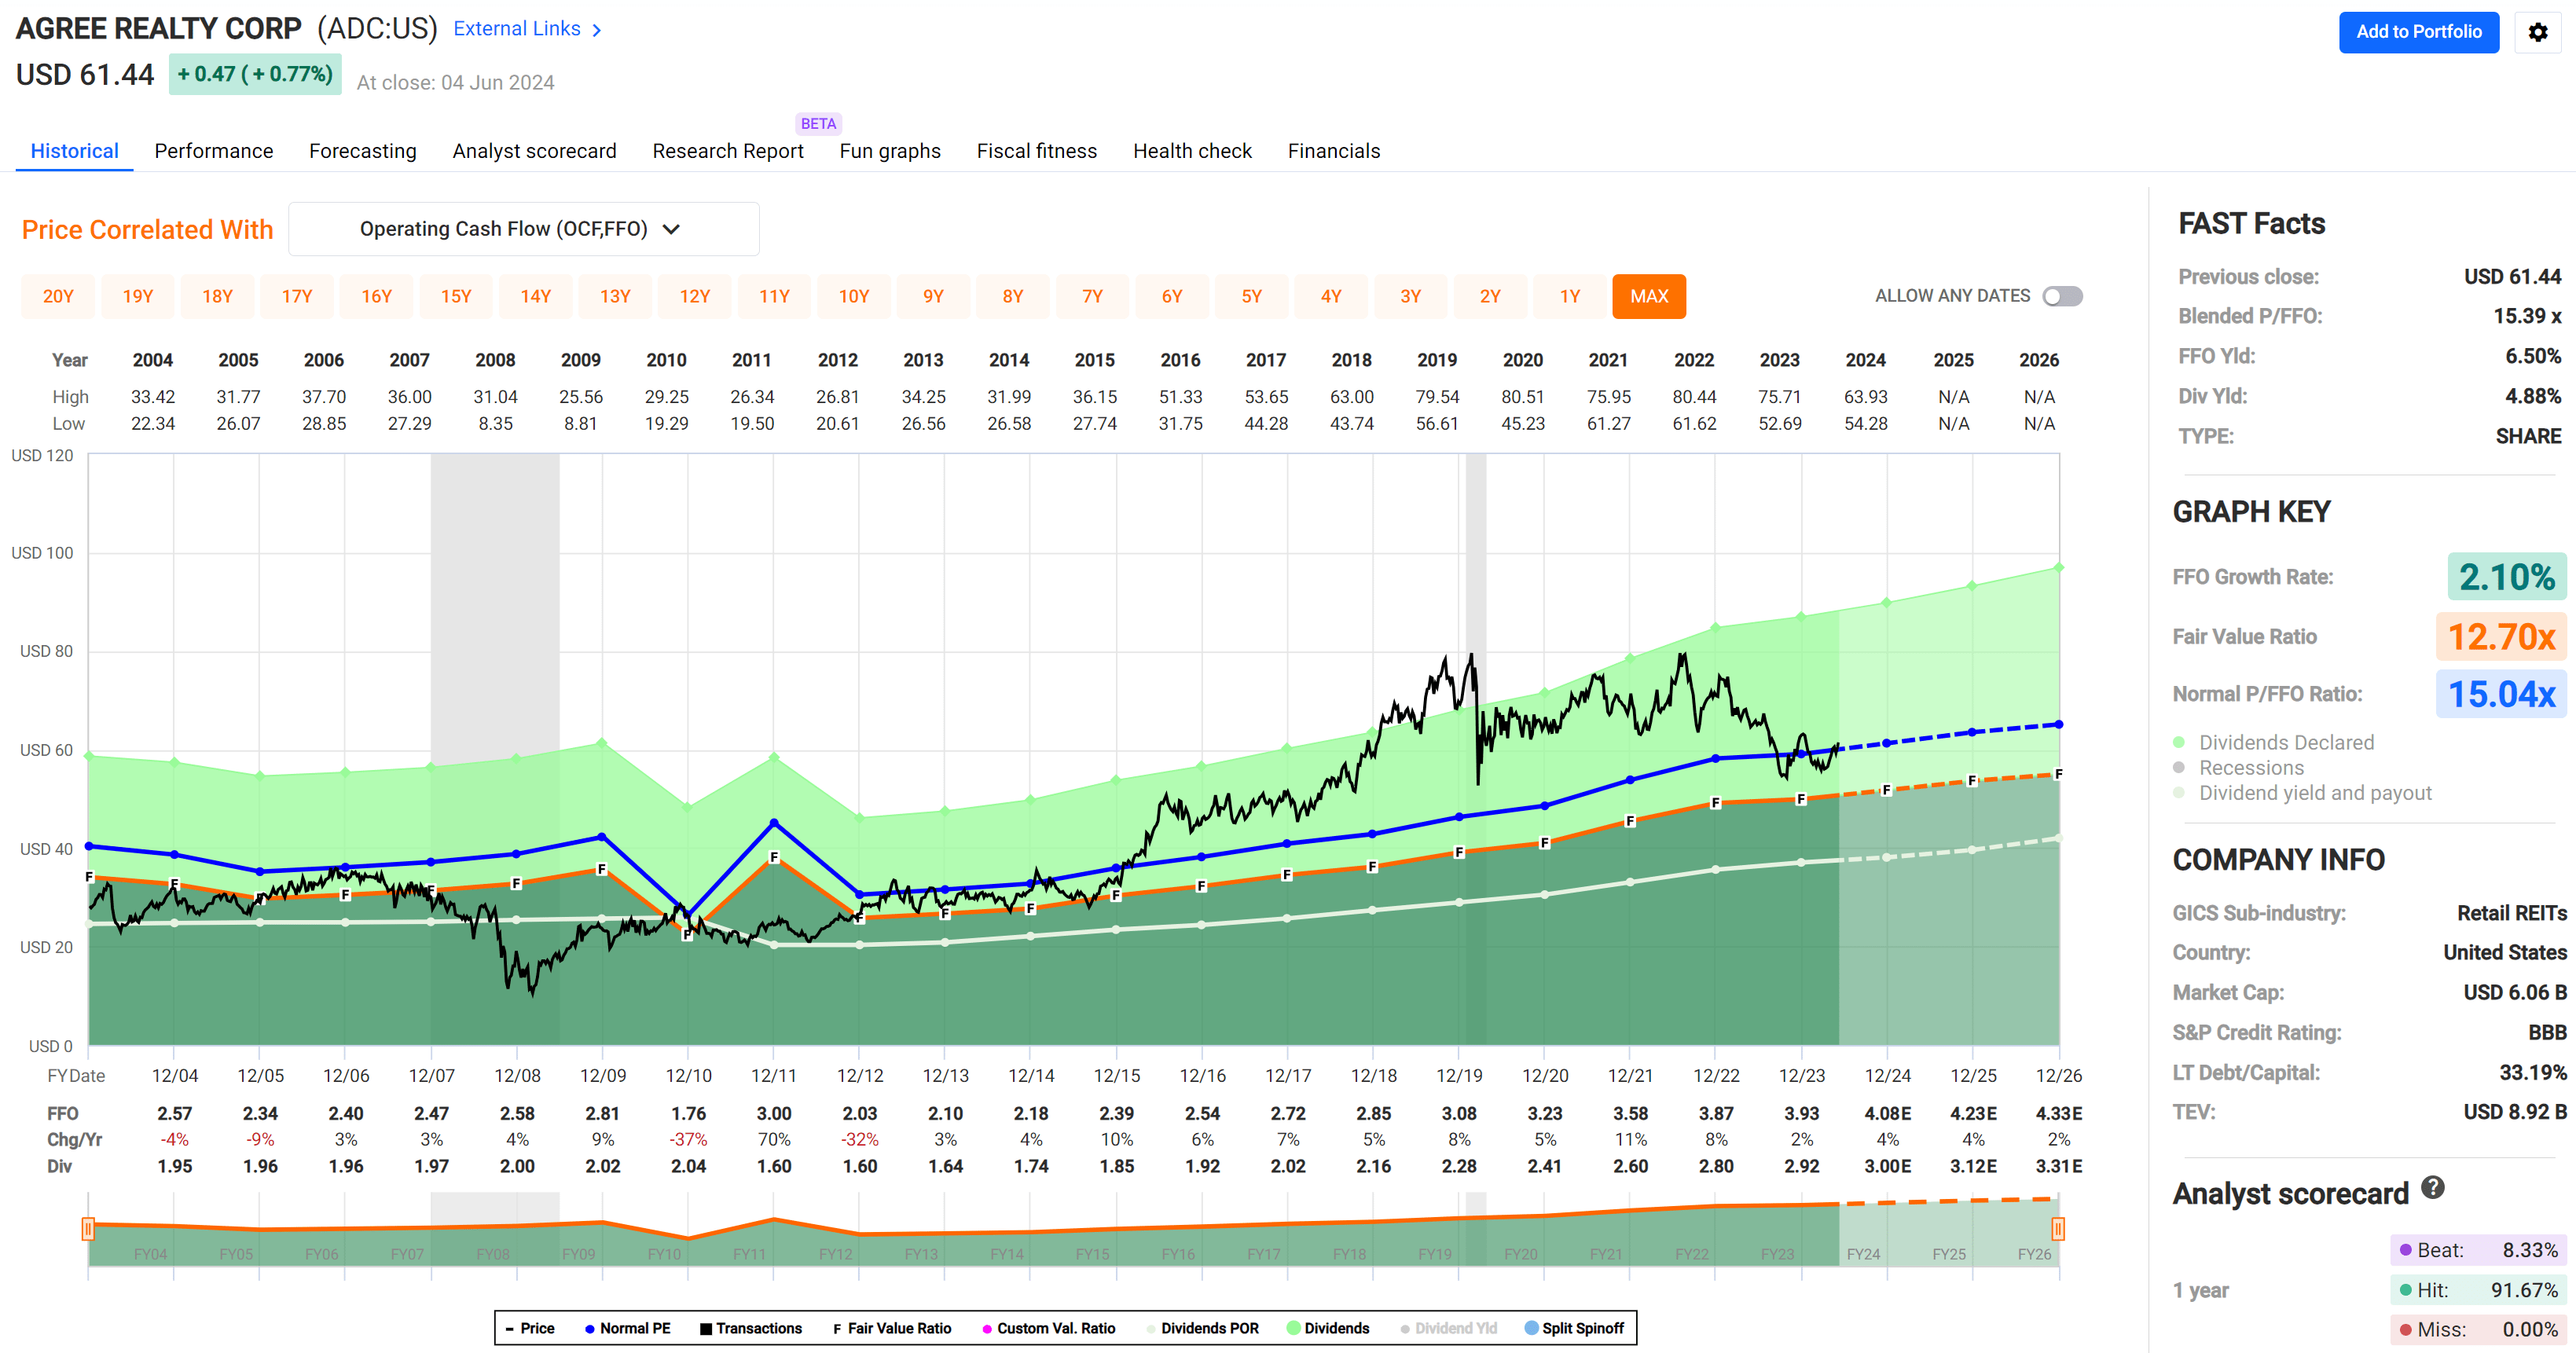Select the MAX time range button
Viewport: 2576px width, 1353px height.
coord(1649,296)
